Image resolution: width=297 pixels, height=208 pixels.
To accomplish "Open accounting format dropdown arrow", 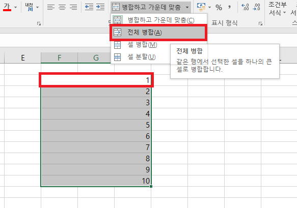I will [209, 8].
